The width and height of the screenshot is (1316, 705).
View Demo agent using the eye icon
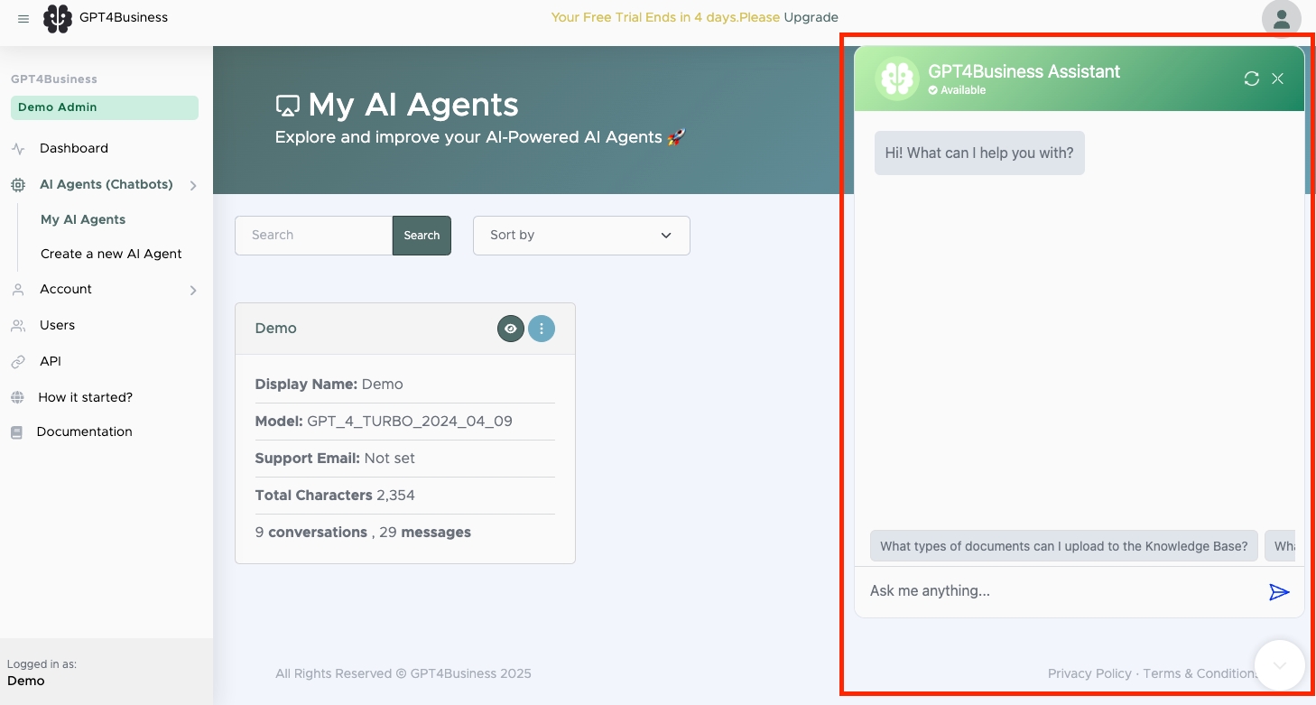pos(511,329)
